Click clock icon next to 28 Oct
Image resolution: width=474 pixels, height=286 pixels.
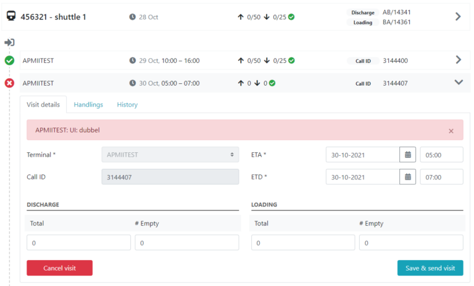point(133,17)
